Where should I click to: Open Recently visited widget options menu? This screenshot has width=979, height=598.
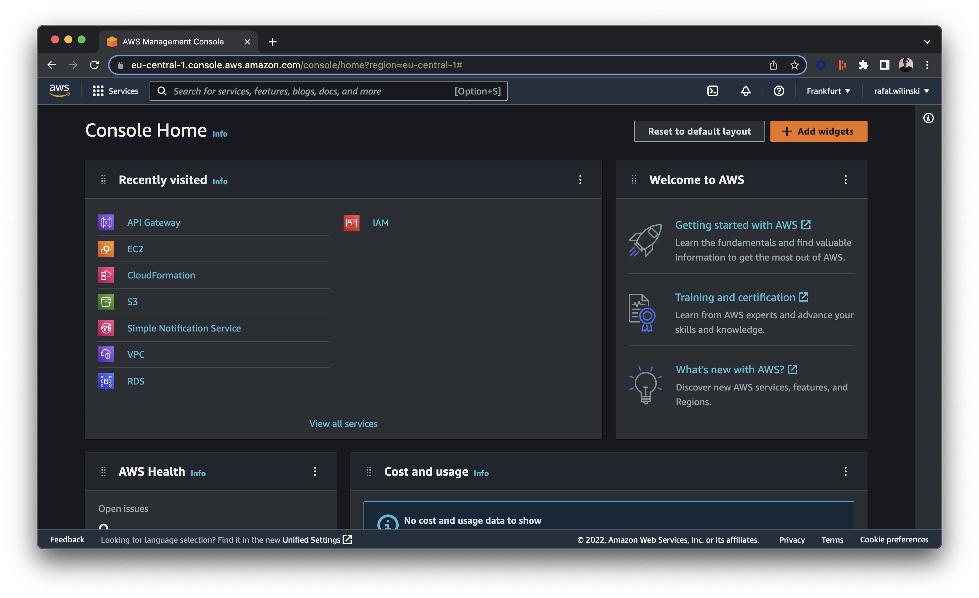[580, 180]
